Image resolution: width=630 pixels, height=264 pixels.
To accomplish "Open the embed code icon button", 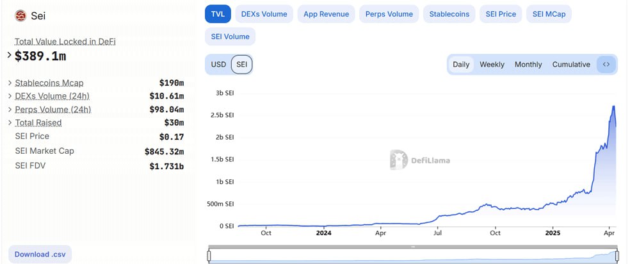I will click(x=606, y=64).
